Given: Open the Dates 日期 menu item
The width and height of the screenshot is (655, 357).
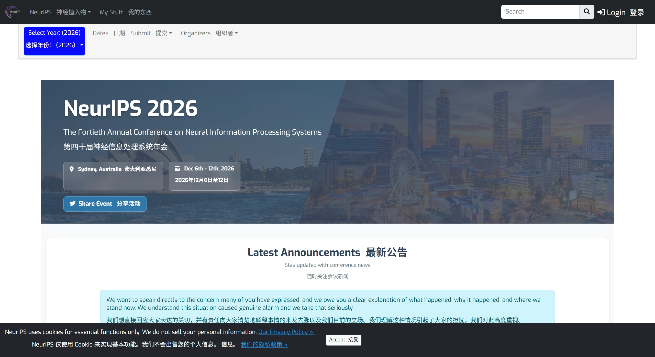Looking at the screenshot, I should coord(109,33).
